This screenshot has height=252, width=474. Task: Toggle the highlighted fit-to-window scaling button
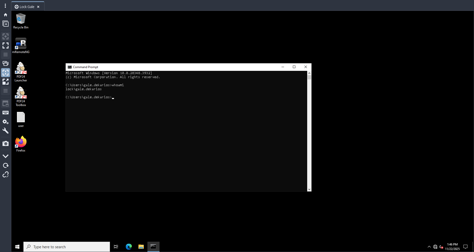[x=6, y=73]
